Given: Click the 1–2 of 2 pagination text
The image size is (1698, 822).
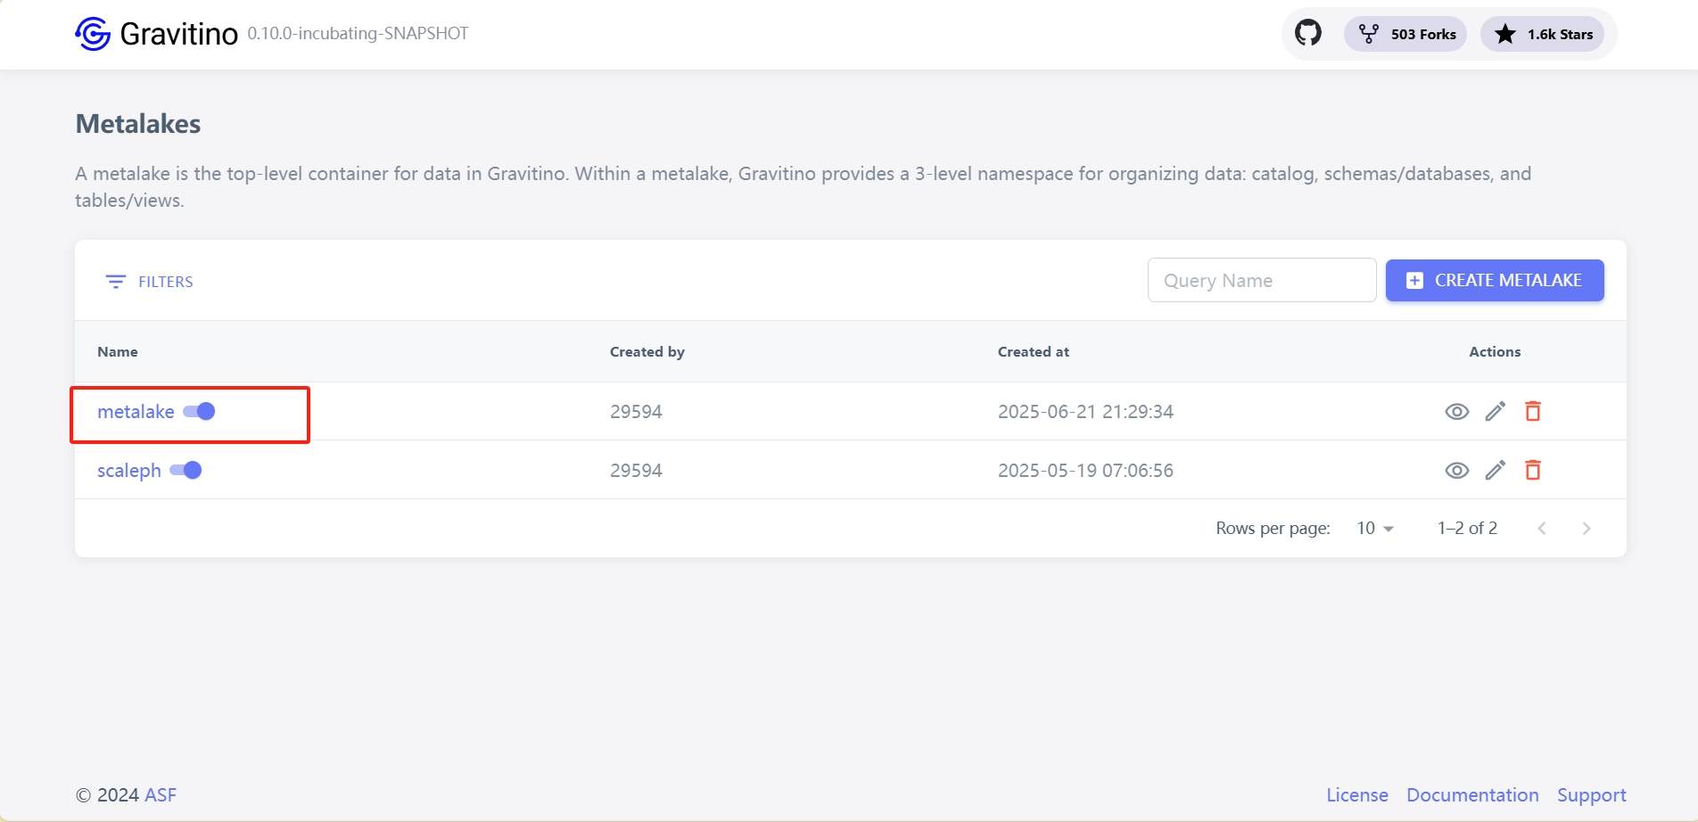Looking at the screenshot, I should tap(1467, 529).
